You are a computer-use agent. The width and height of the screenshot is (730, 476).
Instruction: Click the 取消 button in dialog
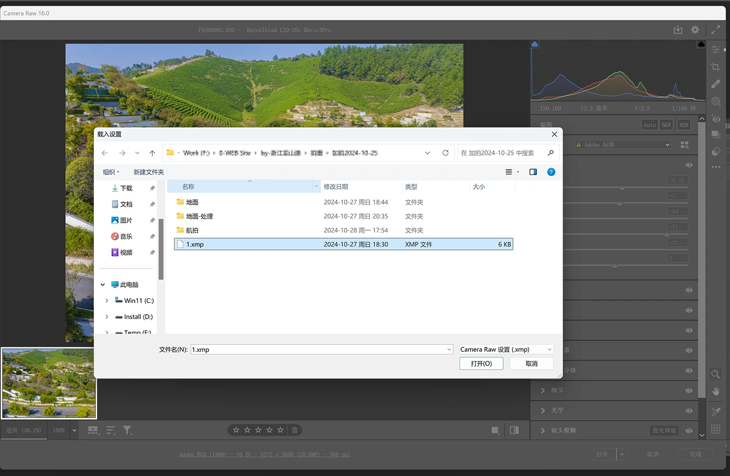[531, 363]
